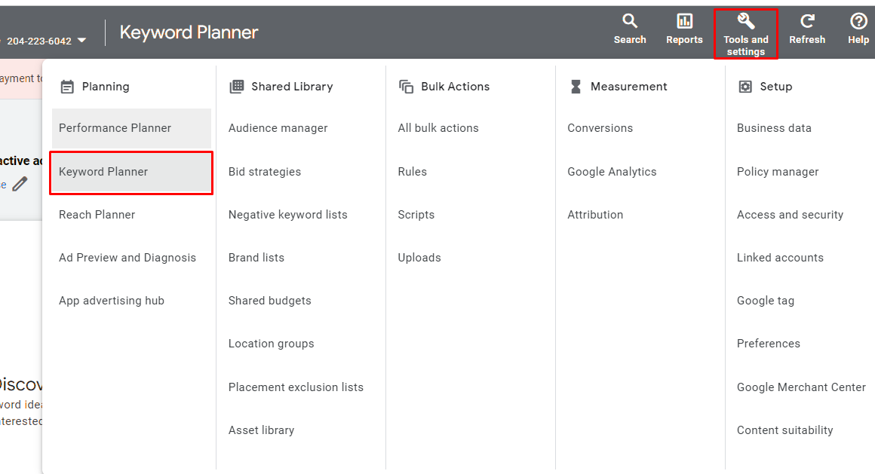875x474 pixels.
Task: Go to Uploads
Action: pyautogui.click(x=419, y=258)
